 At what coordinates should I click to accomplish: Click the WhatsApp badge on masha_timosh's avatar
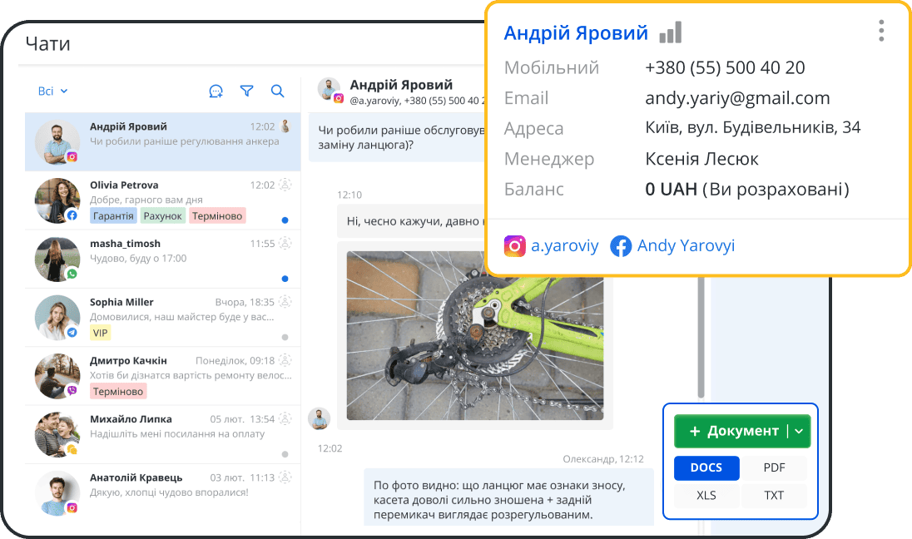coord(72,274)
